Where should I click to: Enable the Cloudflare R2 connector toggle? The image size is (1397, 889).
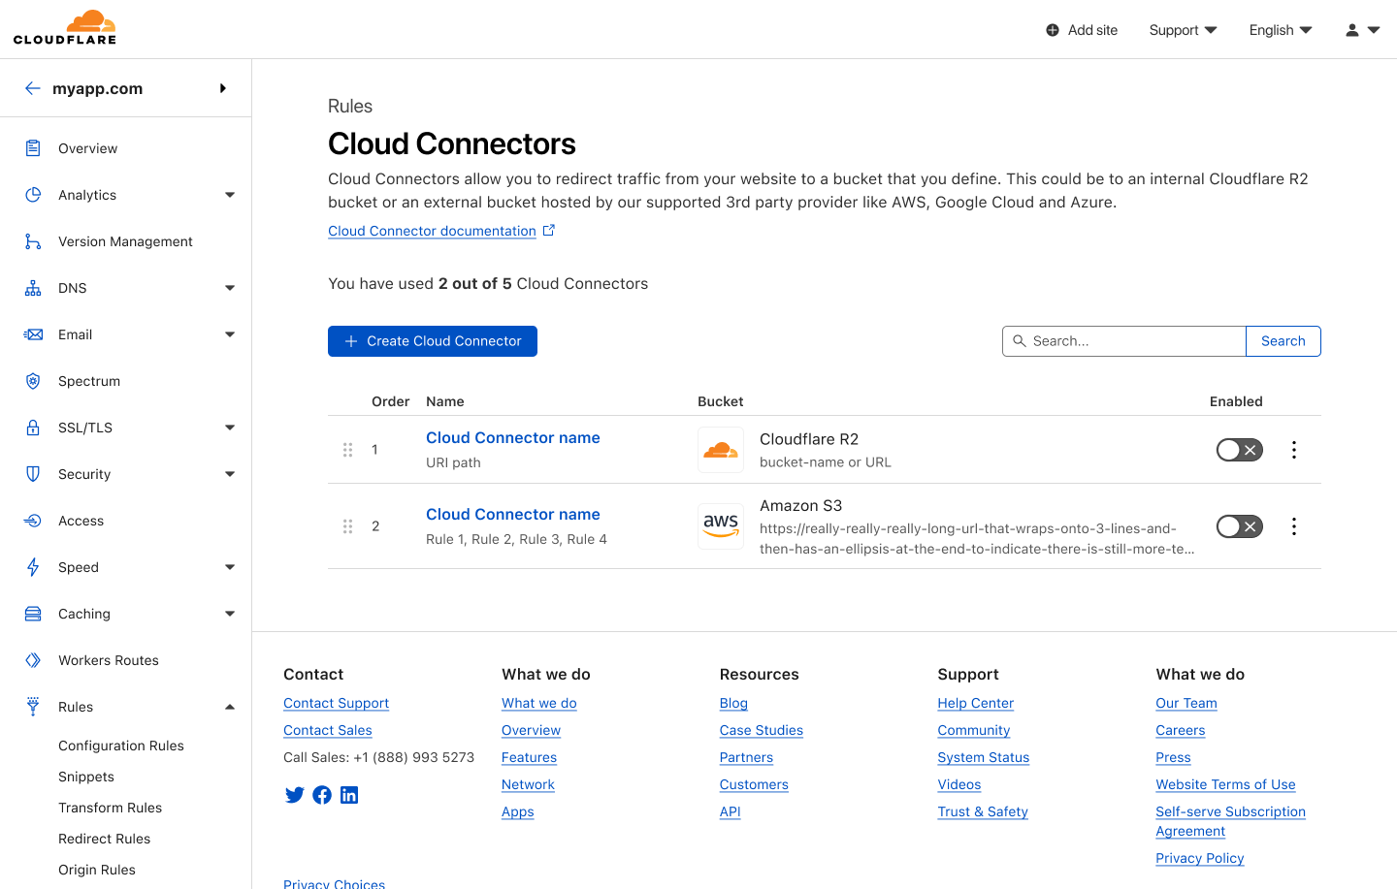coord(1239,450)
